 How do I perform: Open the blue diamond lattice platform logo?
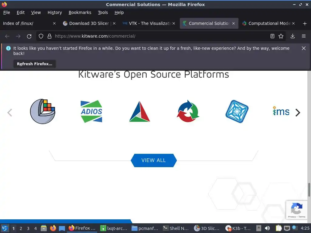pos(237,111)
